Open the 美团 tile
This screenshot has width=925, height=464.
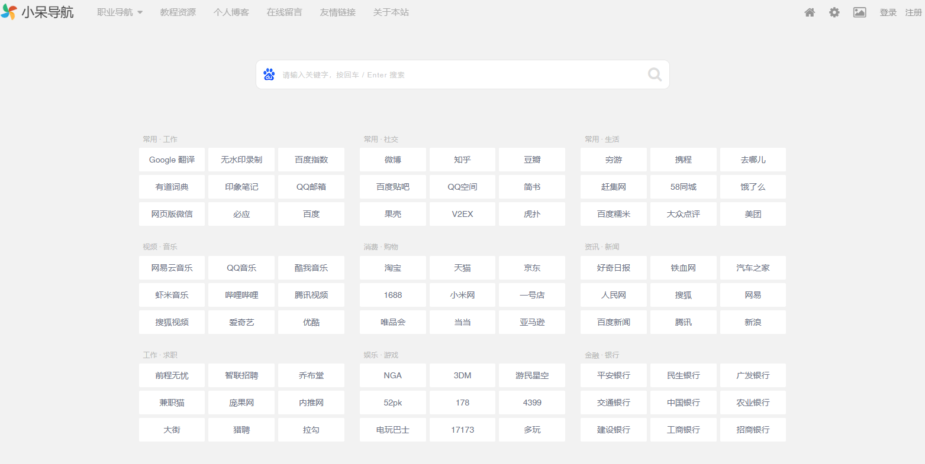click(x=753, y=214)
